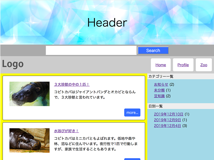The height and width of the screenshot is (160, 214).
Task: Click the Logo image
Action: pyautogui.click(x=13, y=64)
